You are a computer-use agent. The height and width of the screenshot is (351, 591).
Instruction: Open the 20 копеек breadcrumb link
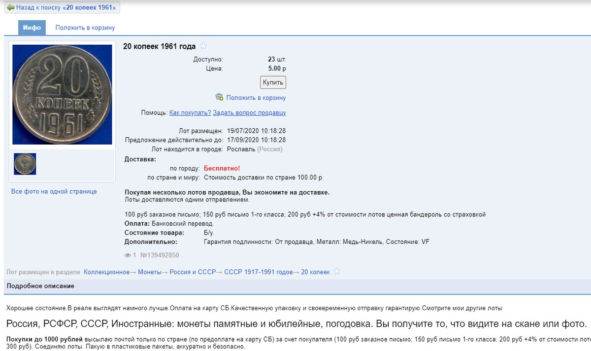coord(316,272)
